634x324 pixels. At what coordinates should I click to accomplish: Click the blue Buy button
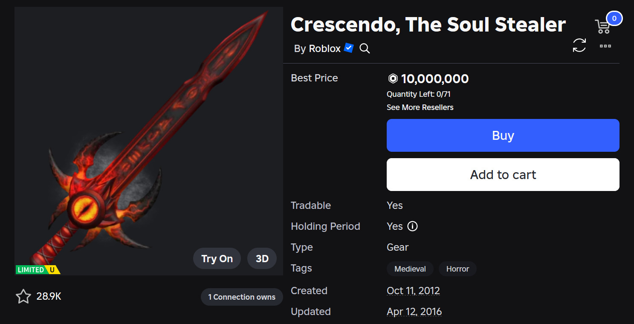[x=503, y=136]
